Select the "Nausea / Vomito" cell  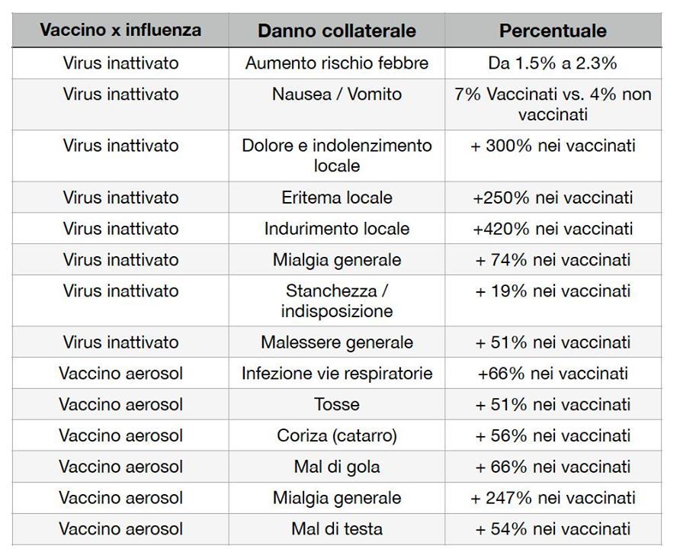[x=336, y=95]
